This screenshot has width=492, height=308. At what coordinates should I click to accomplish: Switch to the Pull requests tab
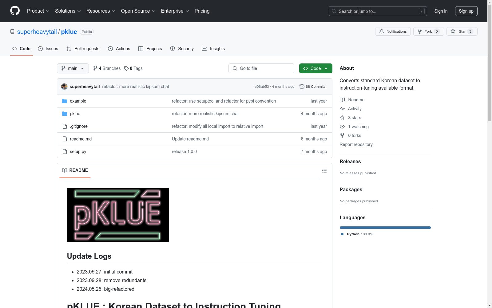click(83, 49)
